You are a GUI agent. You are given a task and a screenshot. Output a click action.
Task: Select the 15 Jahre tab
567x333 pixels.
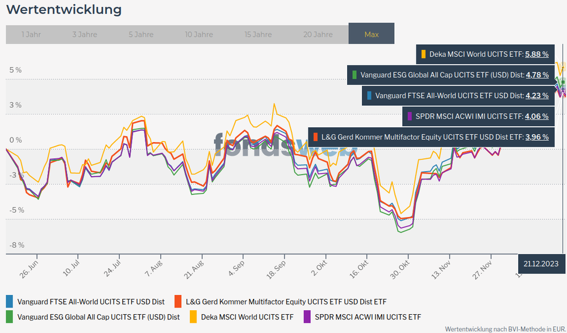coord(258,35)
